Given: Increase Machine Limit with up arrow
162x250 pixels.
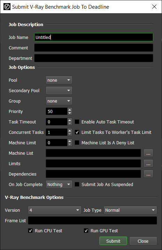Looking at the screenshot, I should (x=70, y=141).
